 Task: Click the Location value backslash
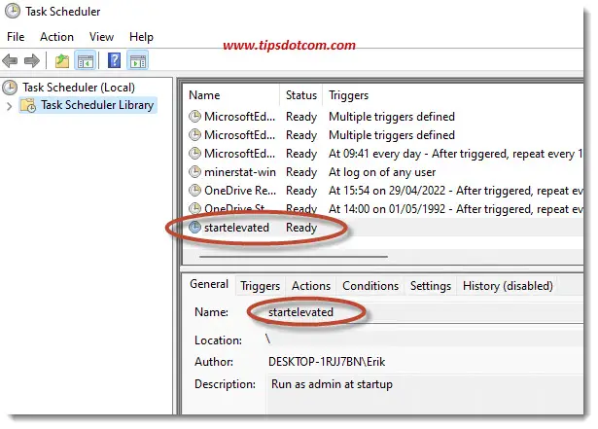click(268, 339)
